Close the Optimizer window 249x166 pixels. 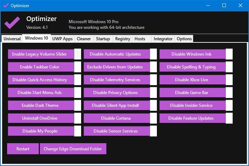coord(240,6)
